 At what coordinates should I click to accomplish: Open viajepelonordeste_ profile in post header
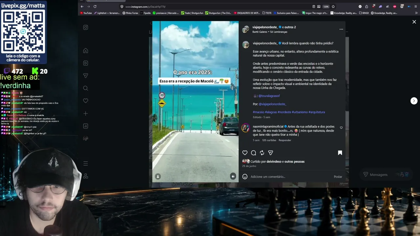[x=265, y=27]
